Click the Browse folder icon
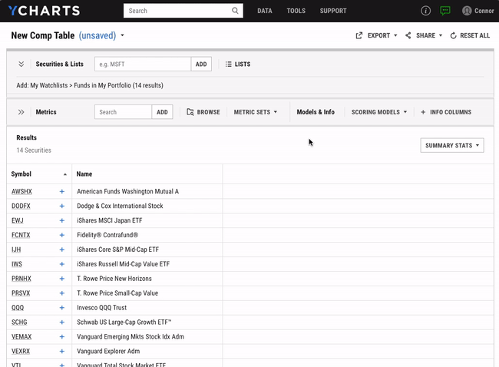499x367 pixels. [x=190, y=112]
